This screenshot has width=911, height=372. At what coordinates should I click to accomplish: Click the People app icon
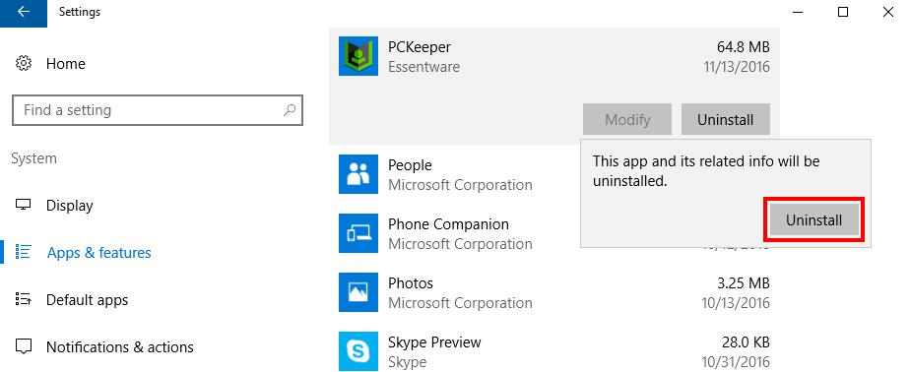358,174
